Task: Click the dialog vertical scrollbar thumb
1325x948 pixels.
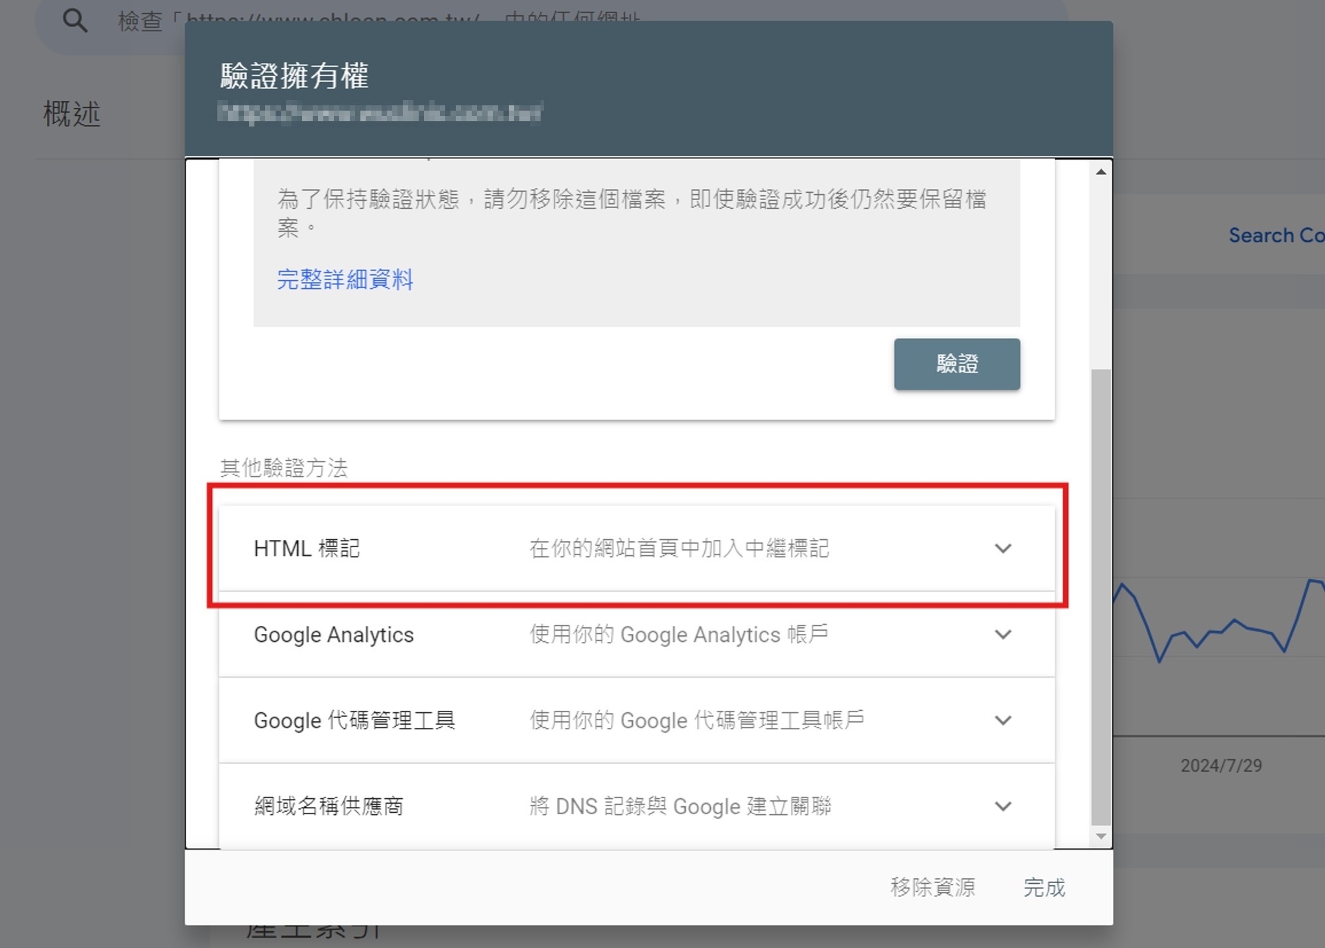Action: [1101, 598]
